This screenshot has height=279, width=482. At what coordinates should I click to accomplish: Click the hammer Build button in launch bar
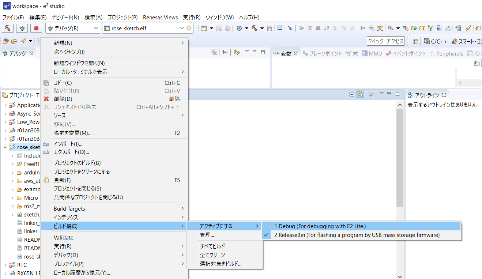coord(8,28)
